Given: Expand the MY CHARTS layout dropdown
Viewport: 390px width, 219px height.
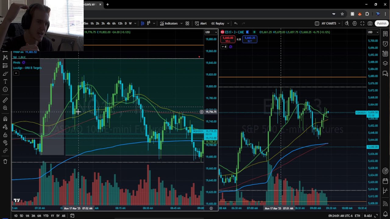Looking at the screenshot, I should tap(339, 23).
